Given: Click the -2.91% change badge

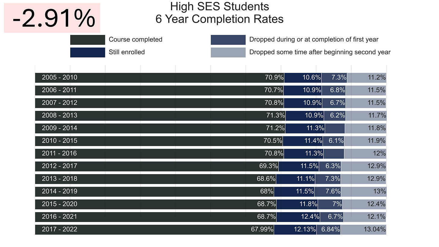Looking at the screenshot, I should pyautogui.click(x=52, y=18).
